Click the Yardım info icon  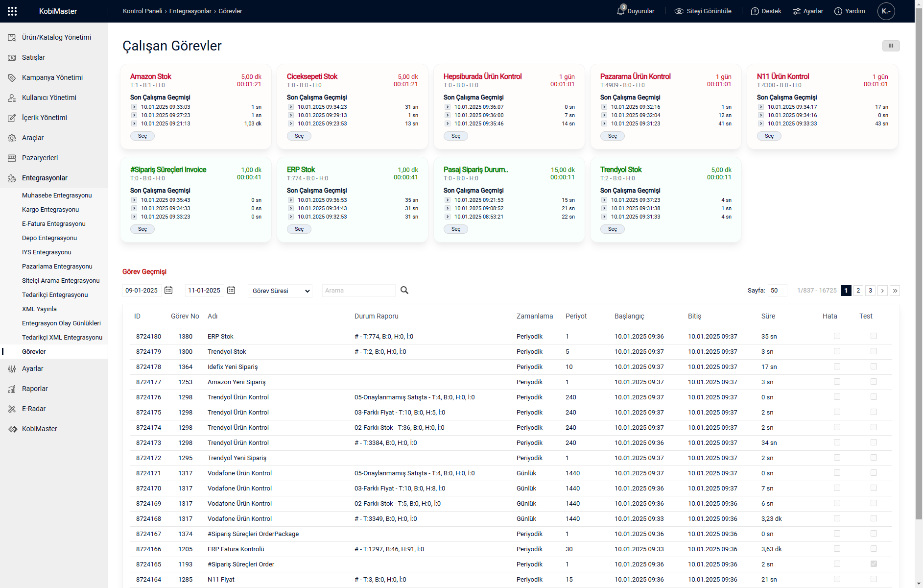coord(838,11)
